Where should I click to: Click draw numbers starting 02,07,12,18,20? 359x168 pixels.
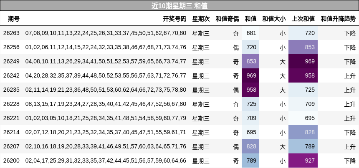(106, 132)
